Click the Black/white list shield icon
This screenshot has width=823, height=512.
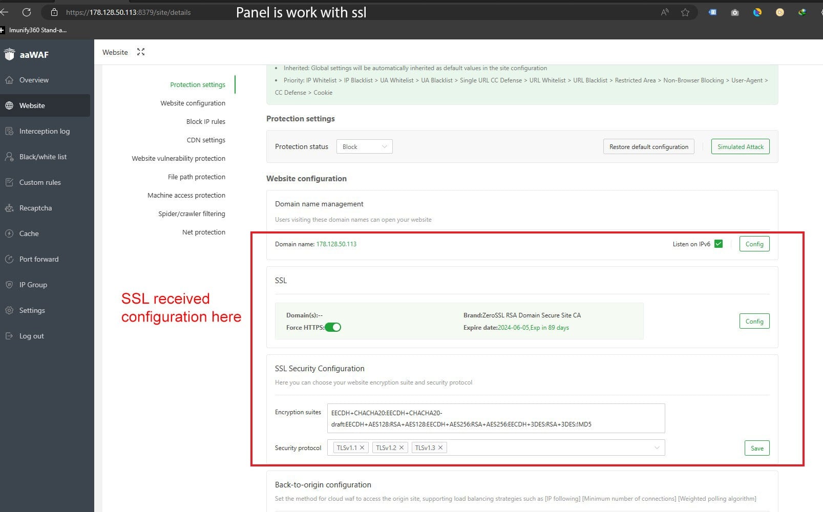click(x=10, y=157)
